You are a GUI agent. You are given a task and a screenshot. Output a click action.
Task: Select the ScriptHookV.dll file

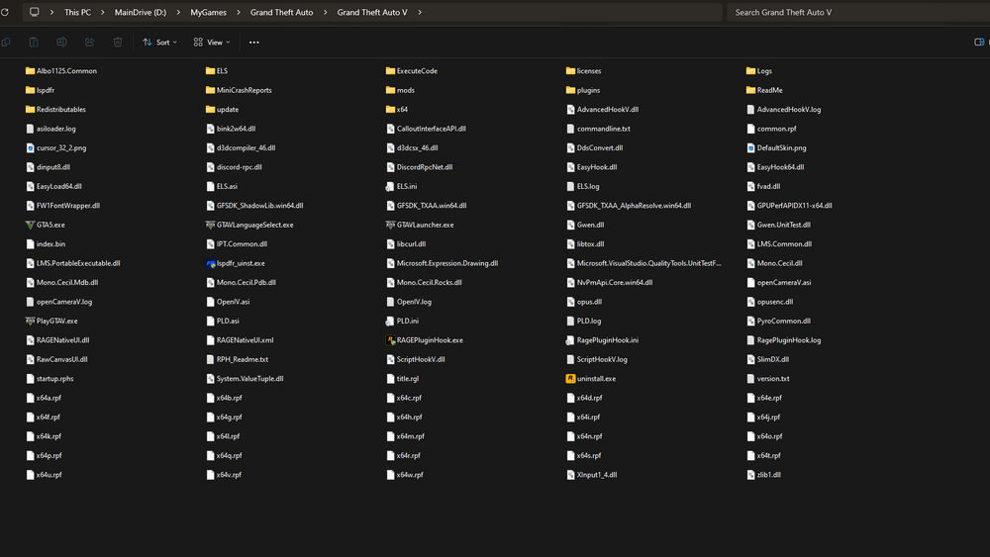coord(420,359)
